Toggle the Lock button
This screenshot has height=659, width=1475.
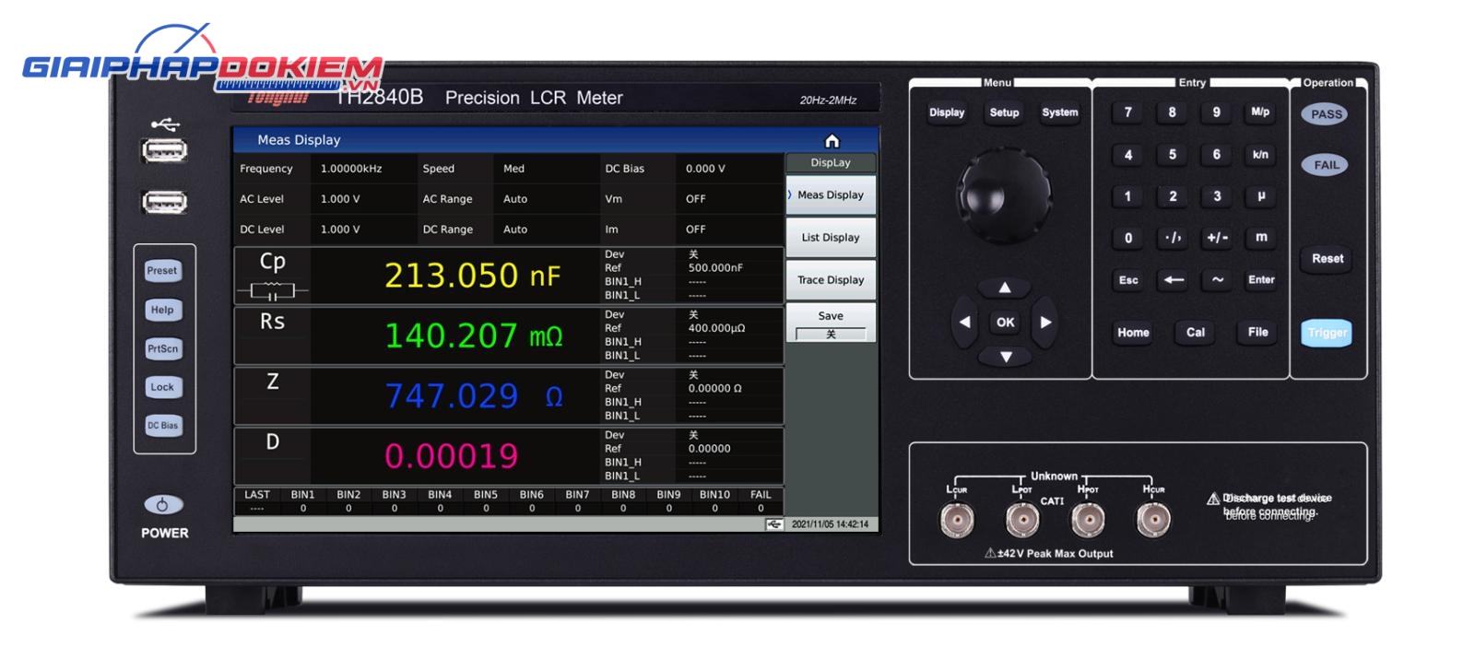162,387
